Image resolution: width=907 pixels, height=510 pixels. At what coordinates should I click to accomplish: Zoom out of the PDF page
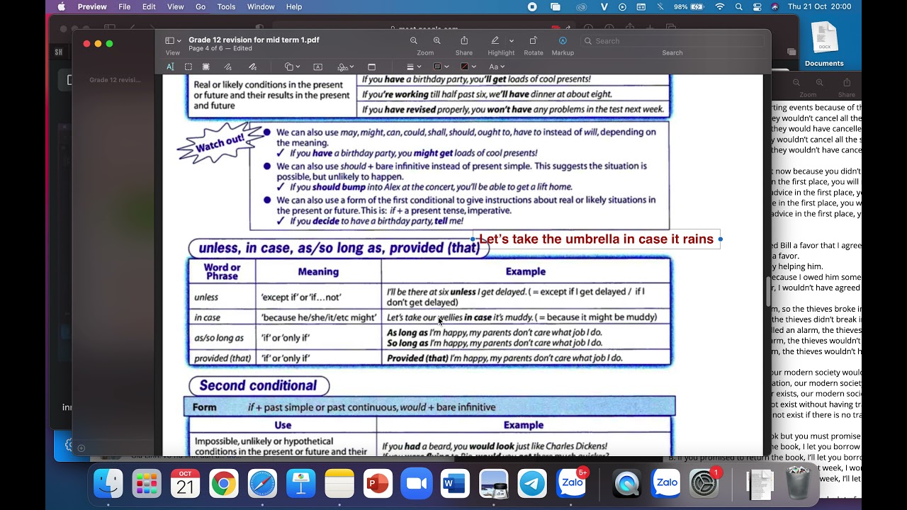pyautogui.click(x=414, y=41)
